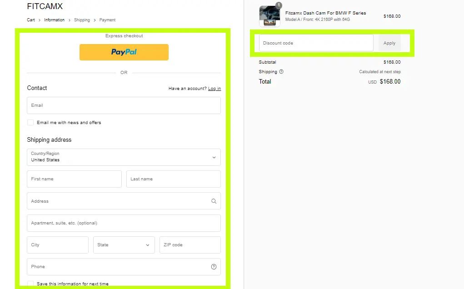Viewport: 464px width, 289px height.
Task: Focus the First name field
Action: pyautogui.click(x=74, y=179)
